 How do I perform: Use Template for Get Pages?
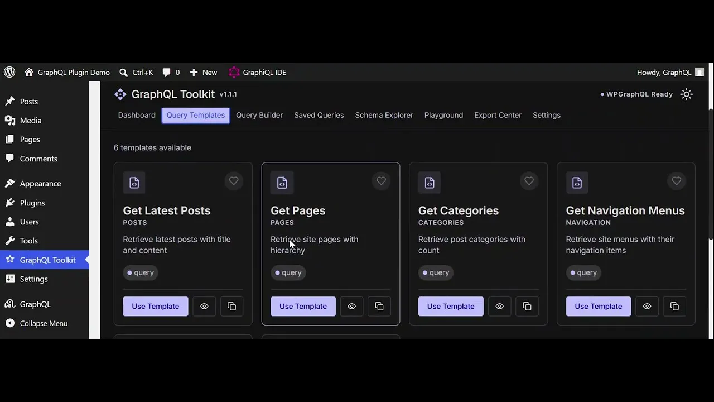[303, 306]
